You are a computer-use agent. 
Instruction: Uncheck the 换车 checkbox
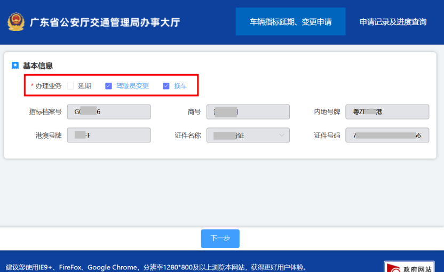click(x=166, y=86)
